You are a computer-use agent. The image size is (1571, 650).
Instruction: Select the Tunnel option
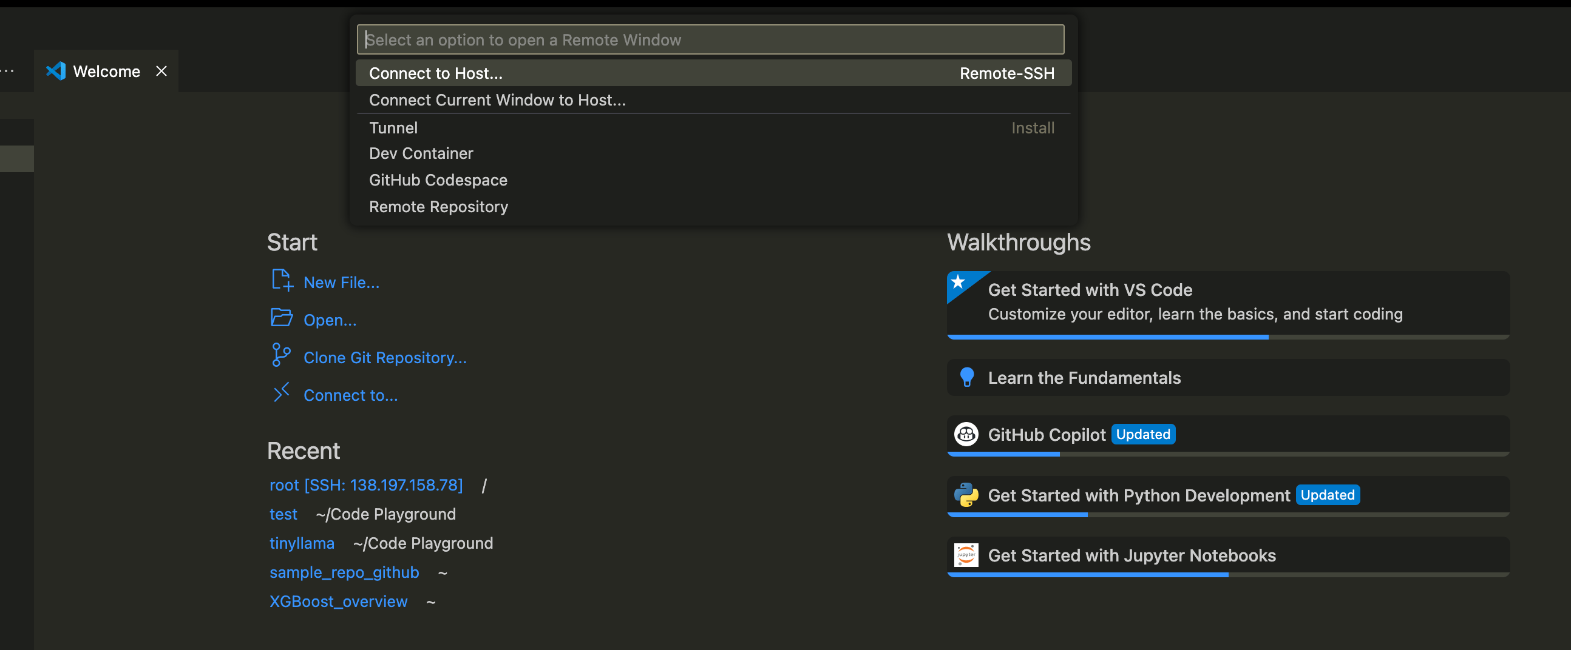coord(713,127)
